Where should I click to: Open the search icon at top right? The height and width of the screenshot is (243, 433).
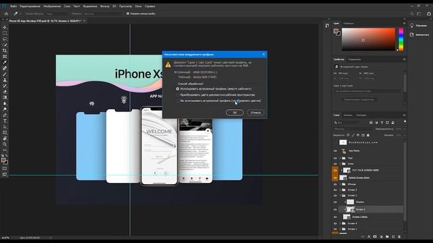click(412, 13)
